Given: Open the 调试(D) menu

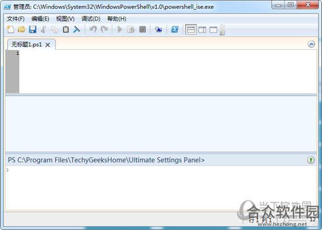Looking at the screenshot, I should point(91,19).
